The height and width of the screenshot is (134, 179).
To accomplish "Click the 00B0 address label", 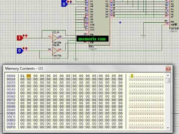I will [11, 113].
